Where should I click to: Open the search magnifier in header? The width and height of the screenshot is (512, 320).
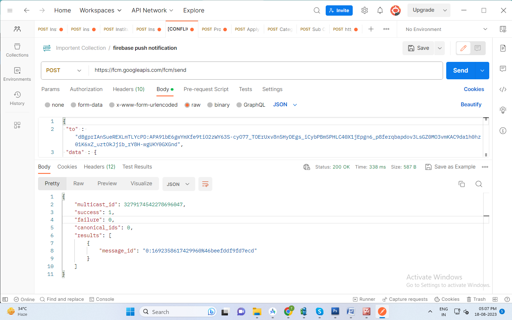pos(317,10)
